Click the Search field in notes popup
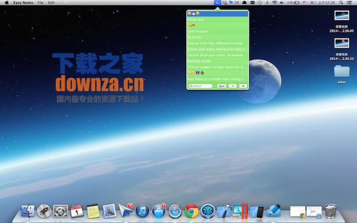357x223 pixels. tap(201, 86)
